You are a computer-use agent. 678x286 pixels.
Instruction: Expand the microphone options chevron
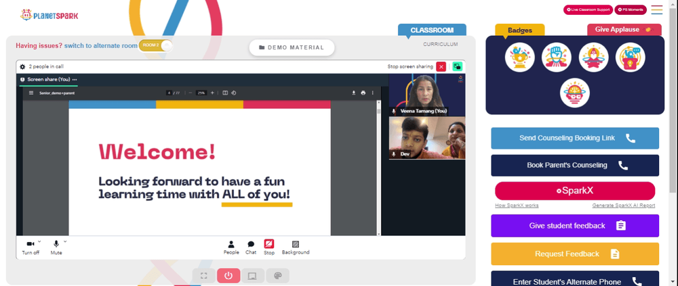(x=65, y=241)
